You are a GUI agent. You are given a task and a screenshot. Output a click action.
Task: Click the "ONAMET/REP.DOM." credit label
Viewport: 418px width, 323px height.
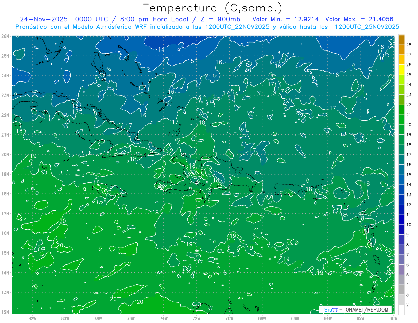(x=367, y=309)
